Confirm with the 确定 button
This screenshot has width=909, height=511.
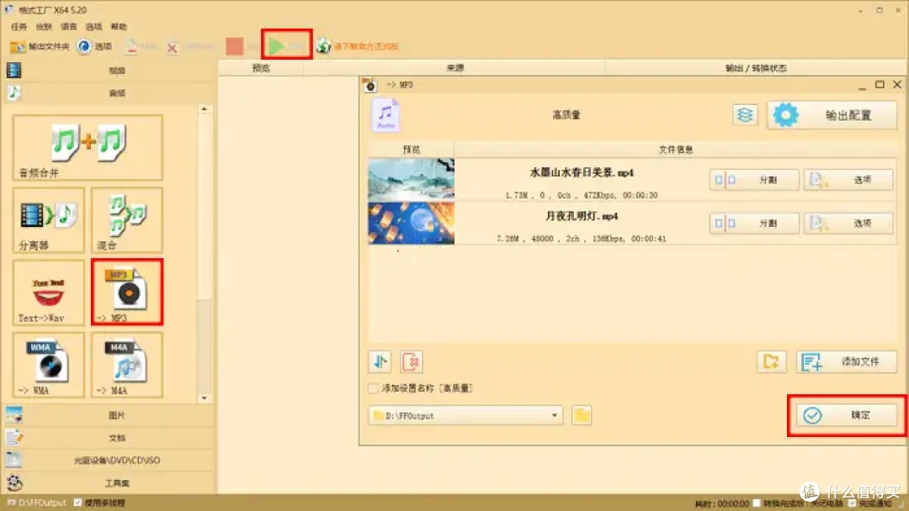point(847,415)
